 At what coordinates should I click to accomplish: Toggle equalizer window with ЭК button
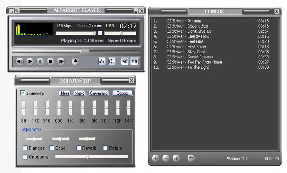pos(125,61)
